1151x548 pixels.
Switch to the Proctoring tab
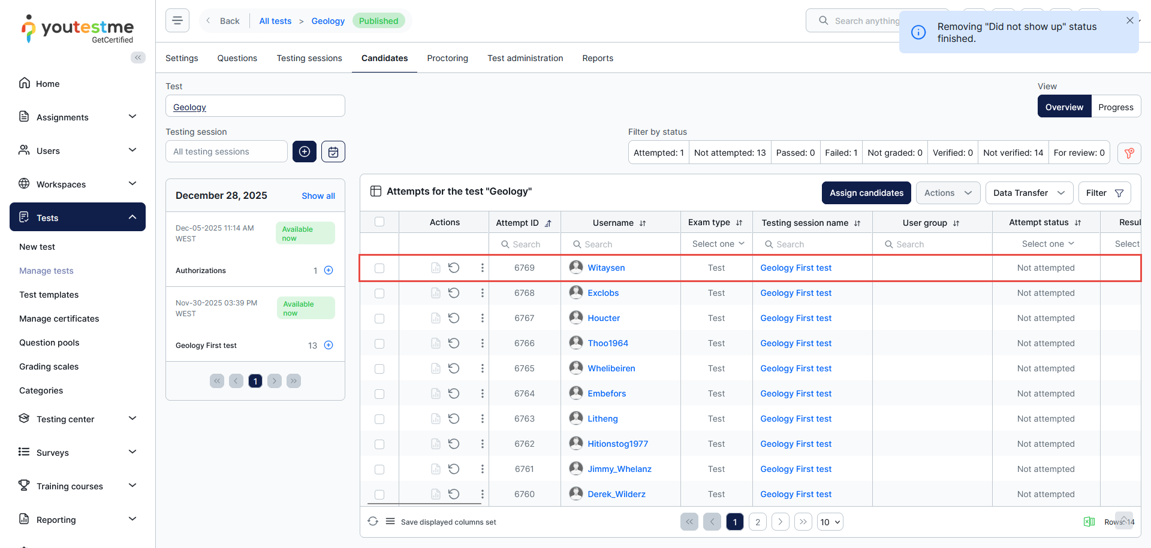(447, 58)
